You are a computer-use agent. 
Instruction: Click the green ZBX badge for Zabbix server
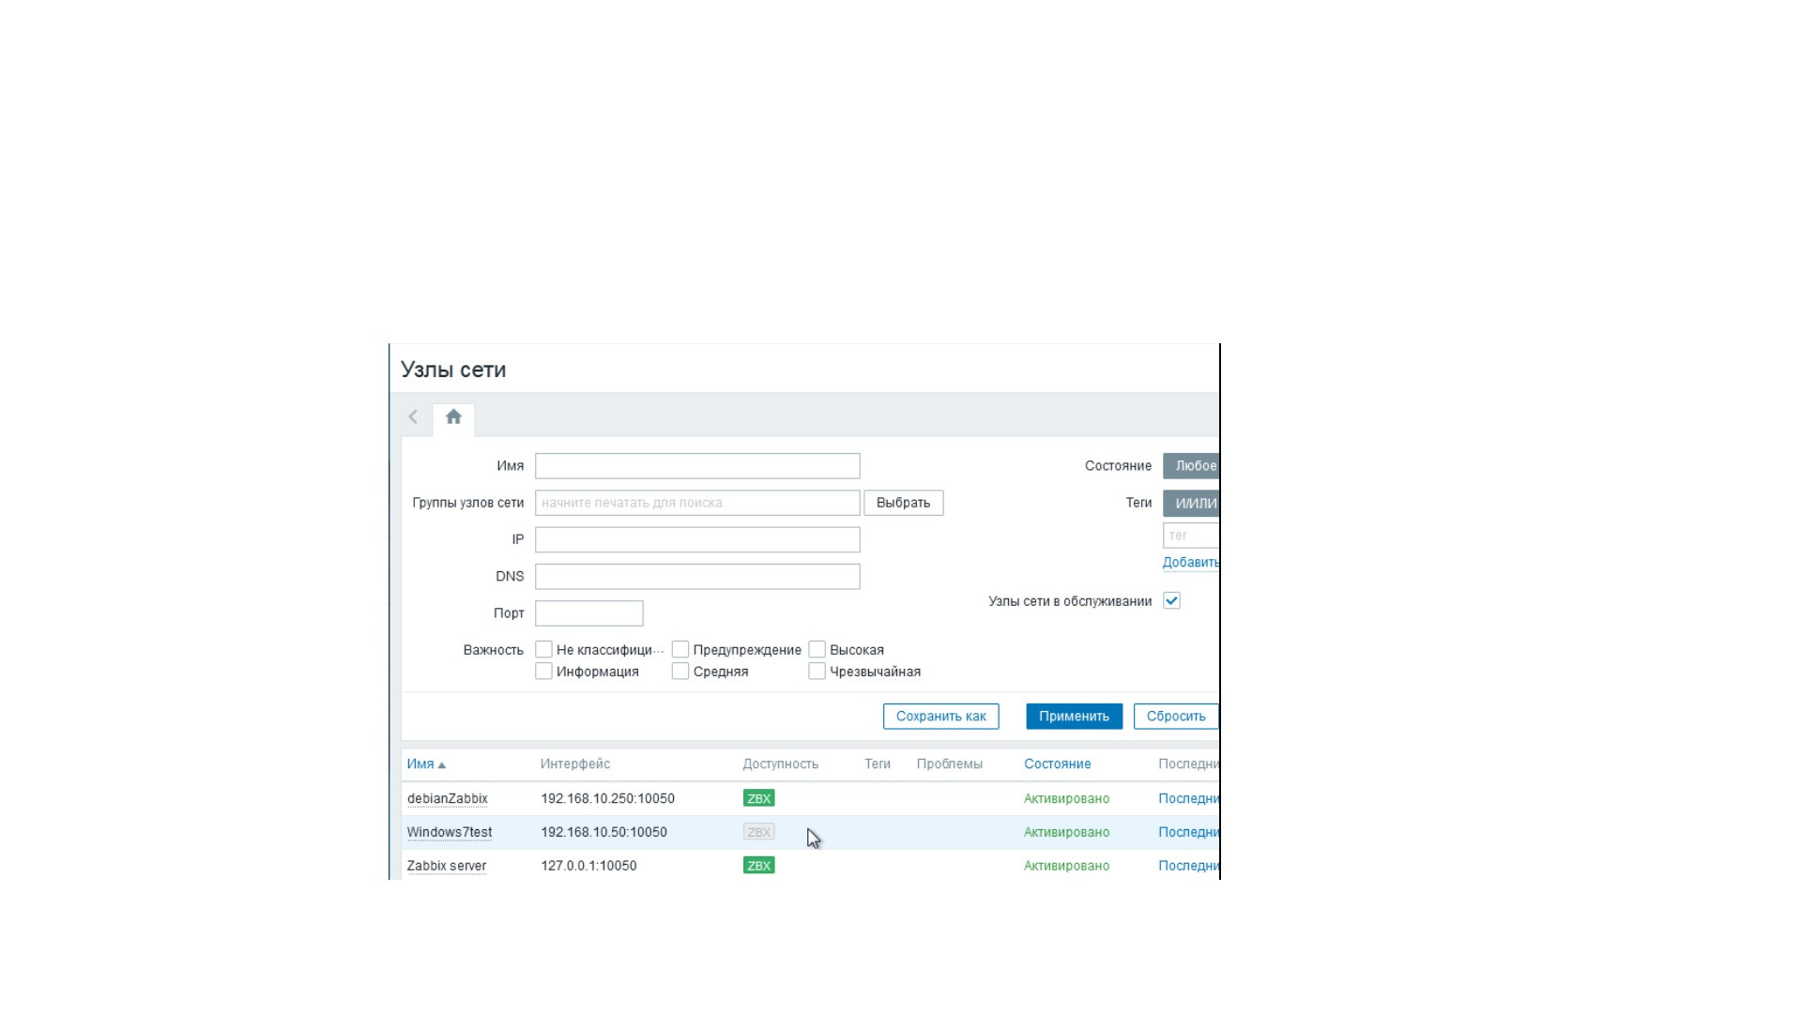click(x=758, y=866)
